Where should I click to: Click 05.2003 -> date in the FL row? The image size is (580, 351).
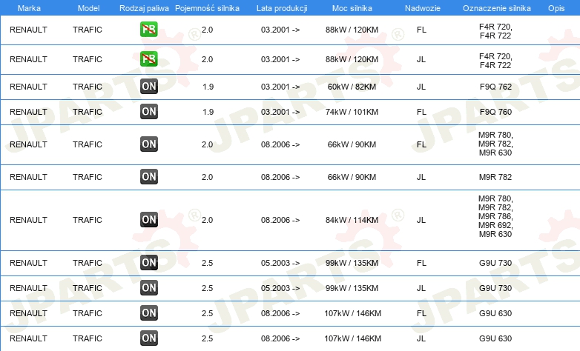[280, 263]
